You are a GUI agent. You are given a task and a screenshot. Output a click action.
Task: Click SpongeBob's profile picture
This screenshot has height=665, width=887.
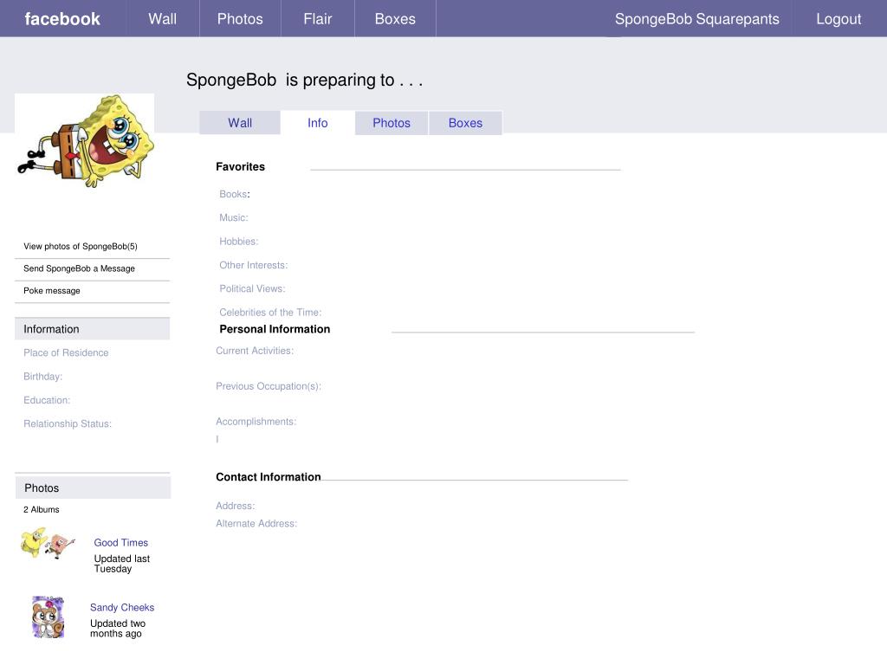pyautogui.click(x=85, y=141)
